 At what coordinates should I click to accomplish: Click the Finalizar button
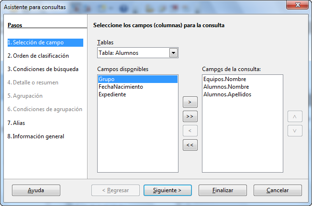pos(223,190)
